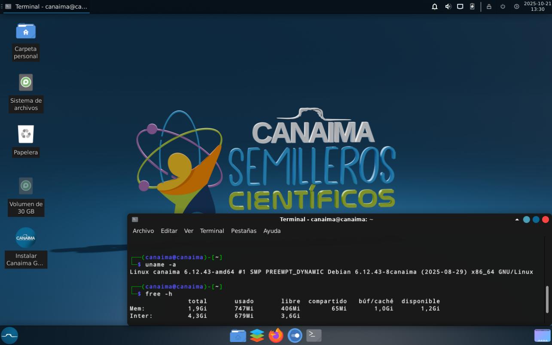Image resolution: width=552 pixels, height=345 pixels.
Task: Open the battery power manager indicator
Action: pyautogui.click(x=472, y=6)
